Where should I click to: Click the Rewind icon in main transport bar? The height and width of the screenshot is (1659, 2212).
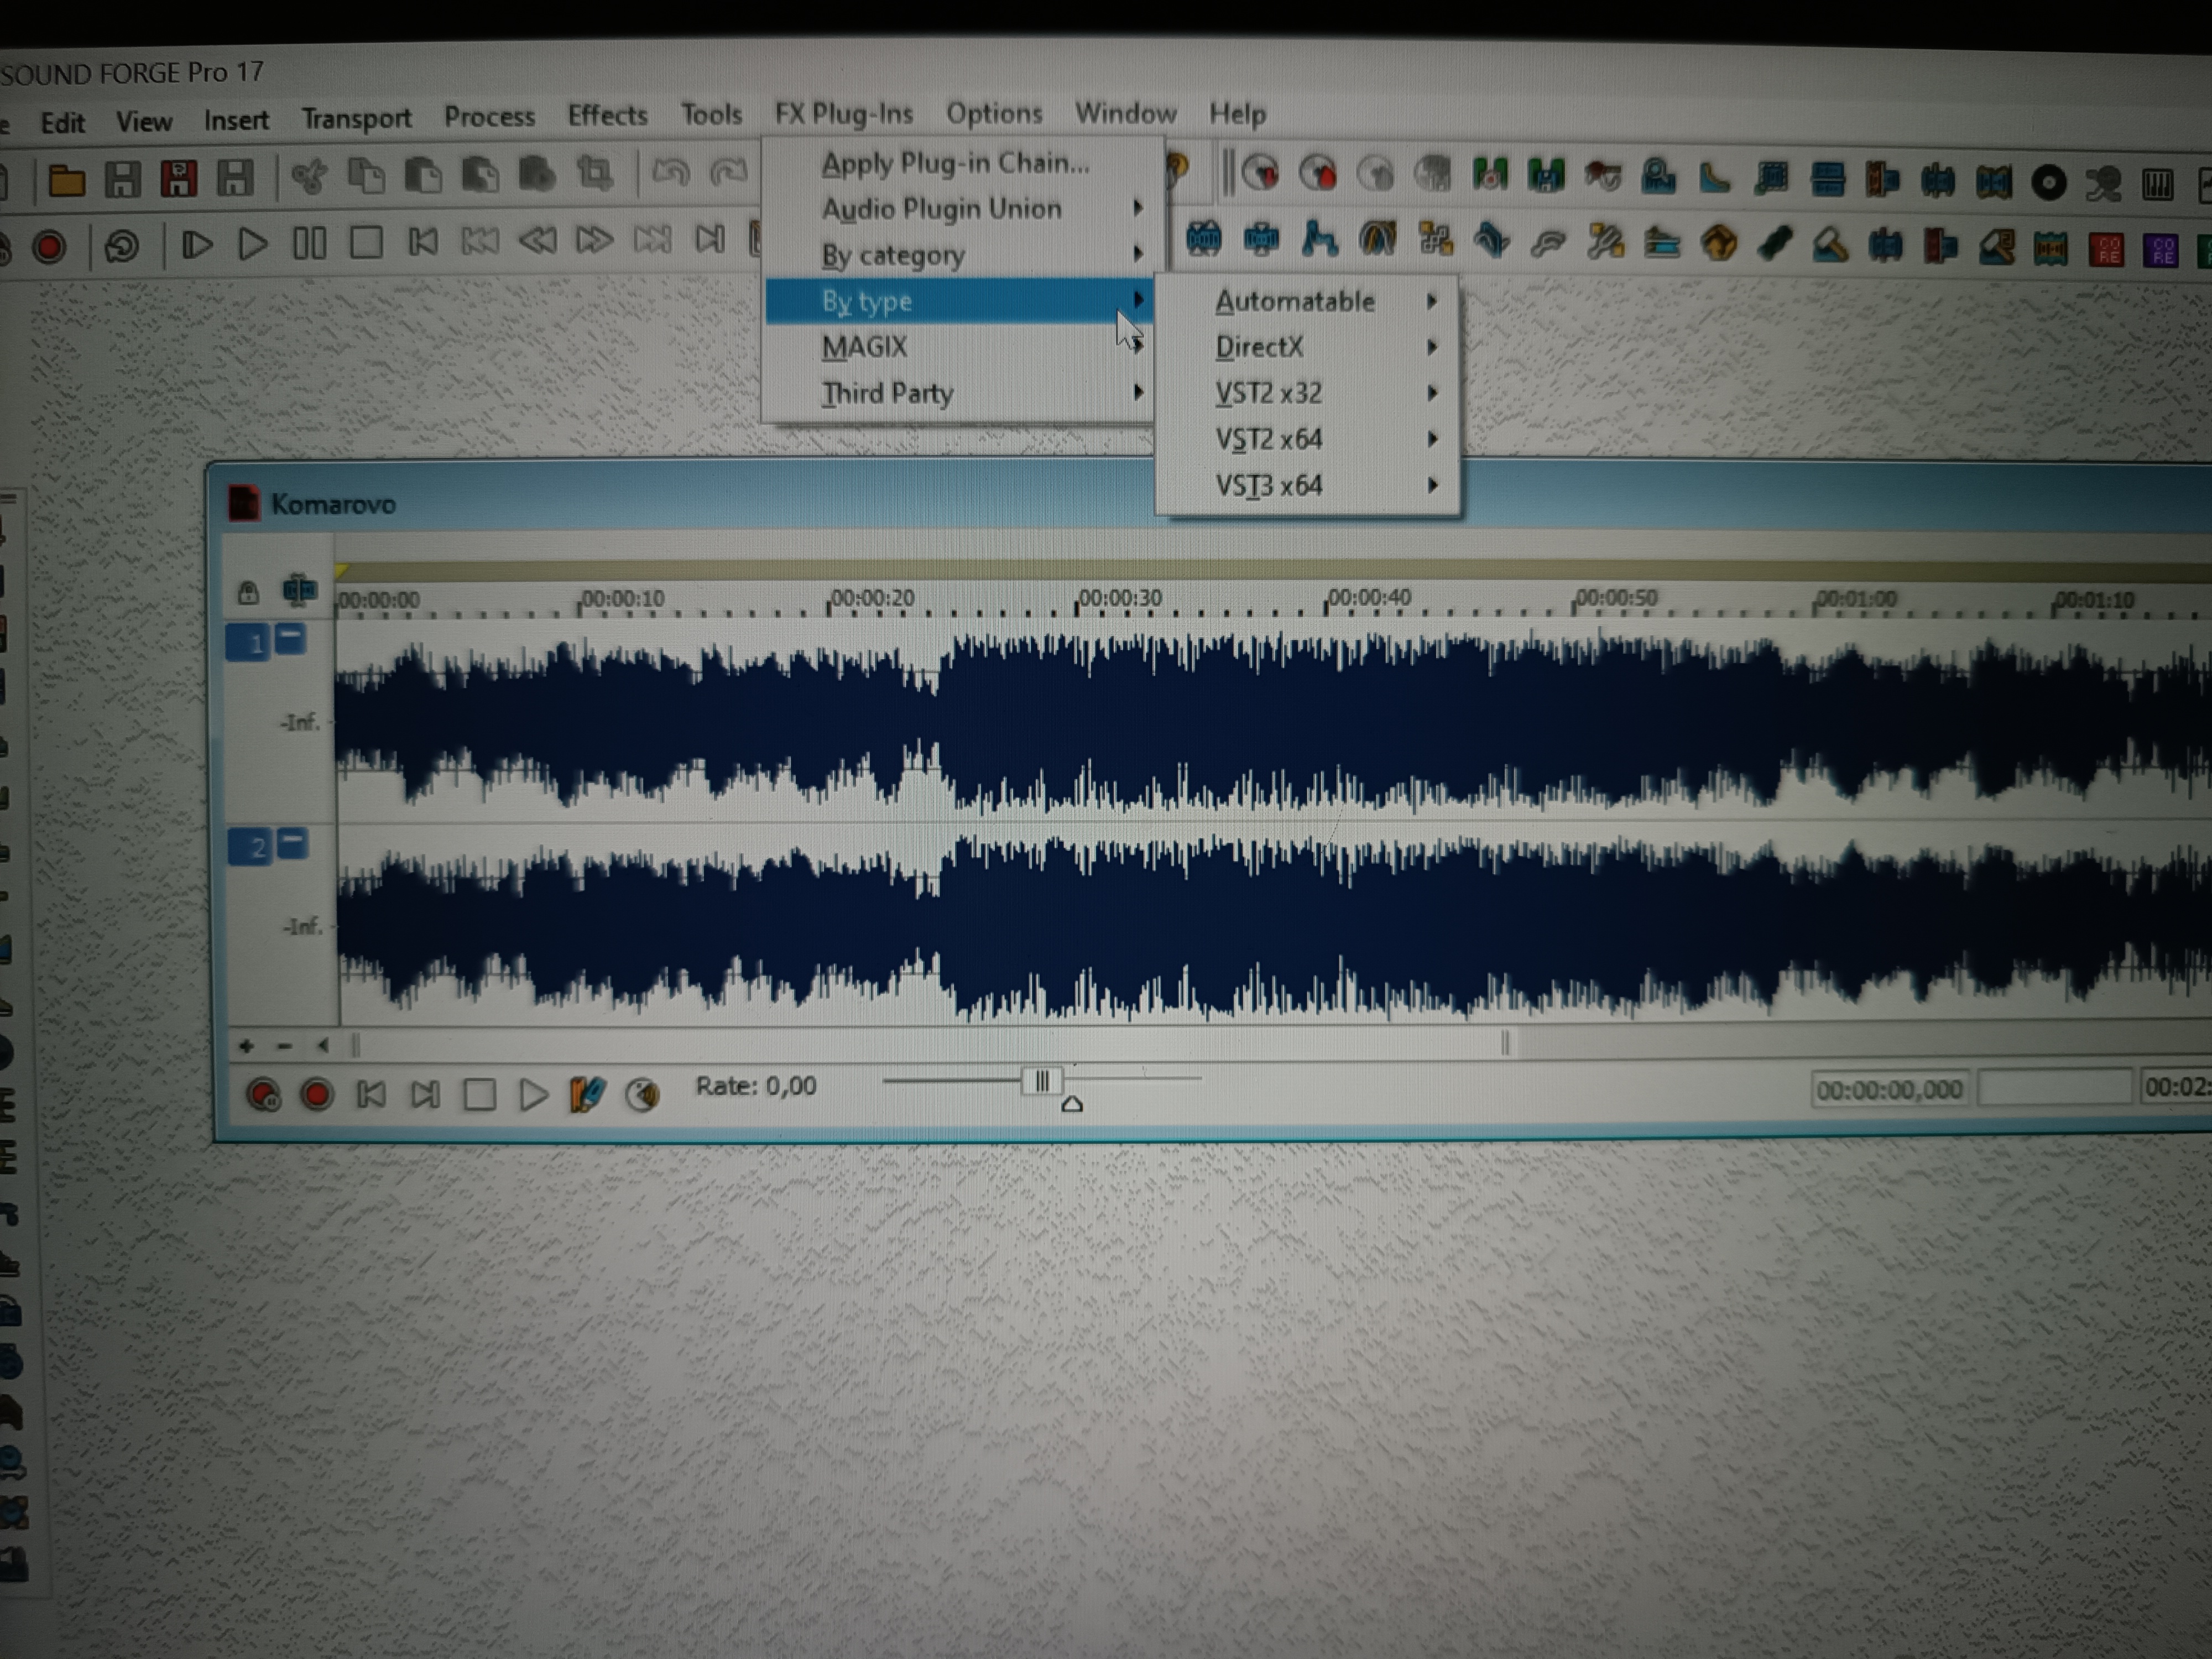coord(537,241)
